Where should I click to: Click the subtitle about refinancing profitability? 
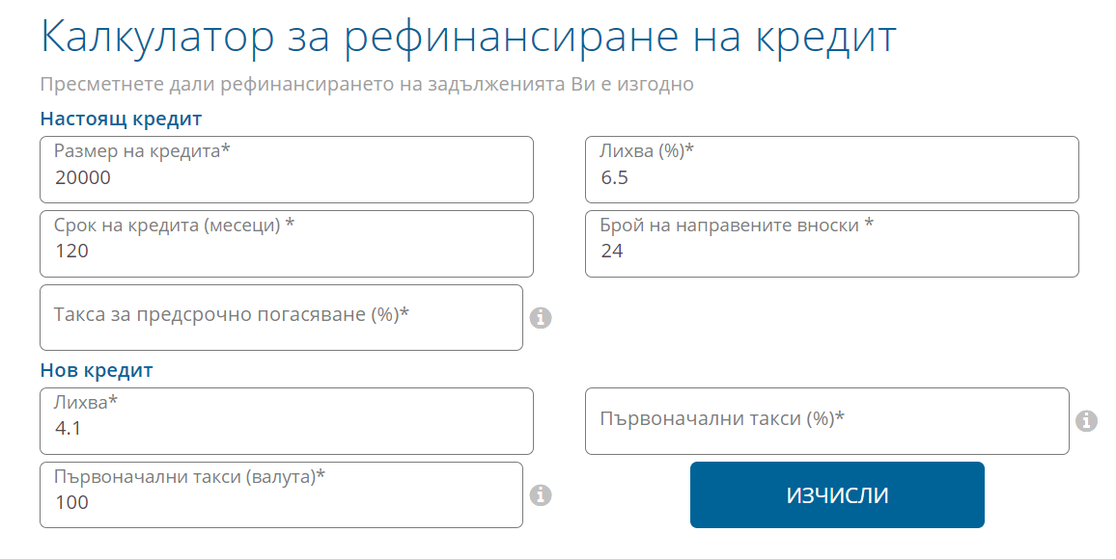tap(366, 84)
